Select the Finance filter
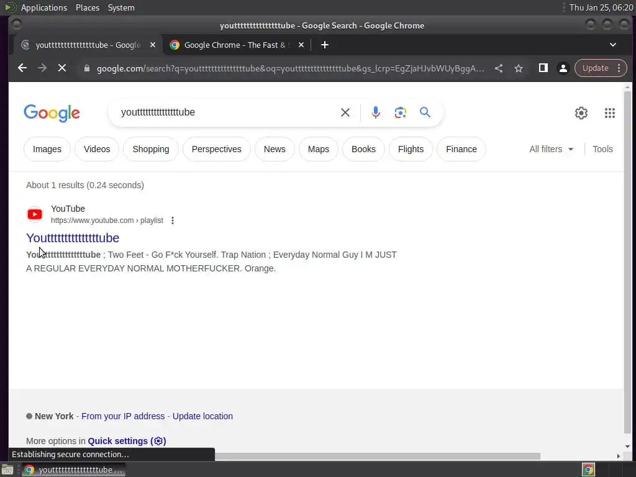This screenshot has height=477, width=636. [x=461, y=149]
